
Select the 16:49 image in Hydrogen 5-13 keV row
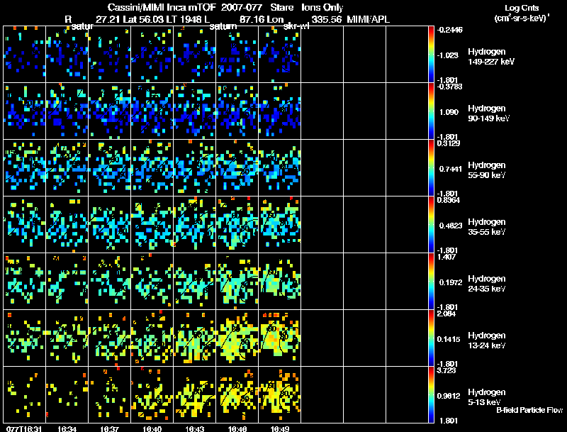tap(279, 394)
